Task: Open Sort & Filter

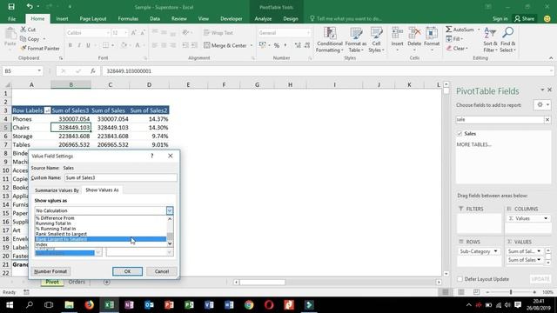Action: pos(490,40)
